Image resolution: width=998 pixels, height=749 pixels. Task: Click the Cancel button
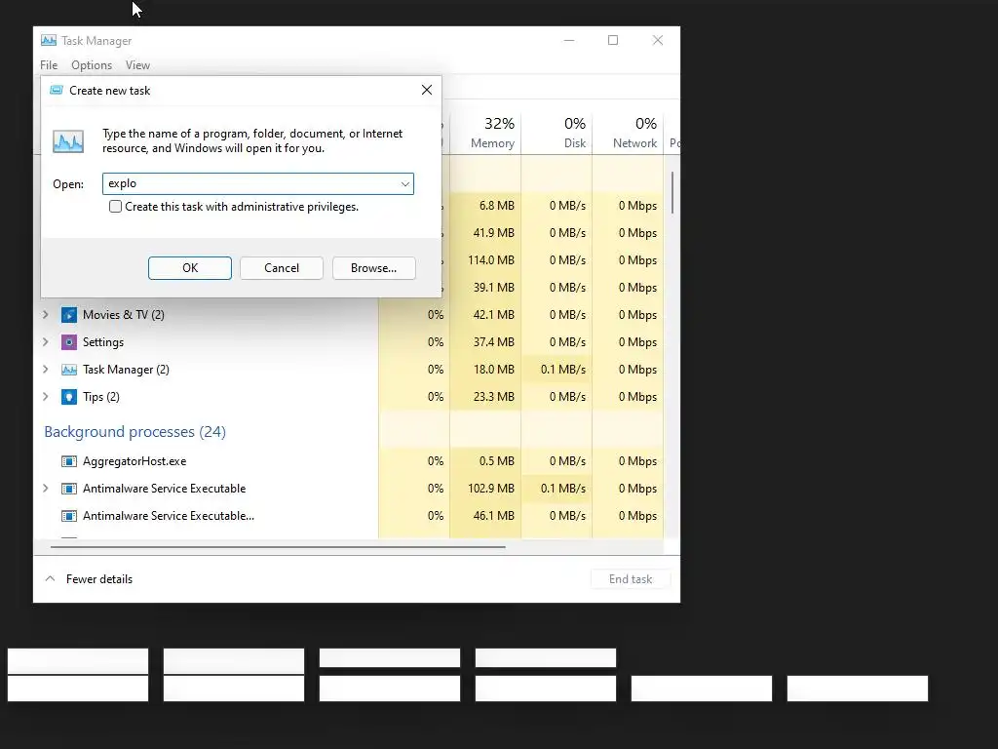coord(282,268)
